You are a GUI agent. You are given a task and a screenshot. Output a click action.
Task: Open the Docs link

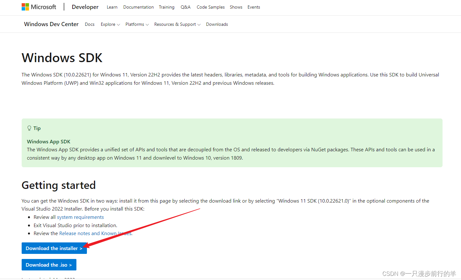[x=90, y=24]
